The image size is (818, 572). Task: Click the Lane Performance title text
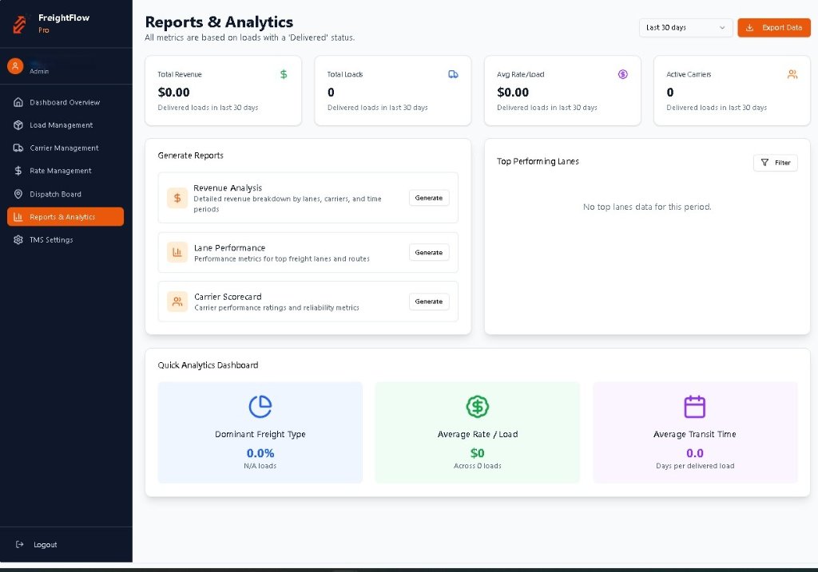(x=229, y=248)
